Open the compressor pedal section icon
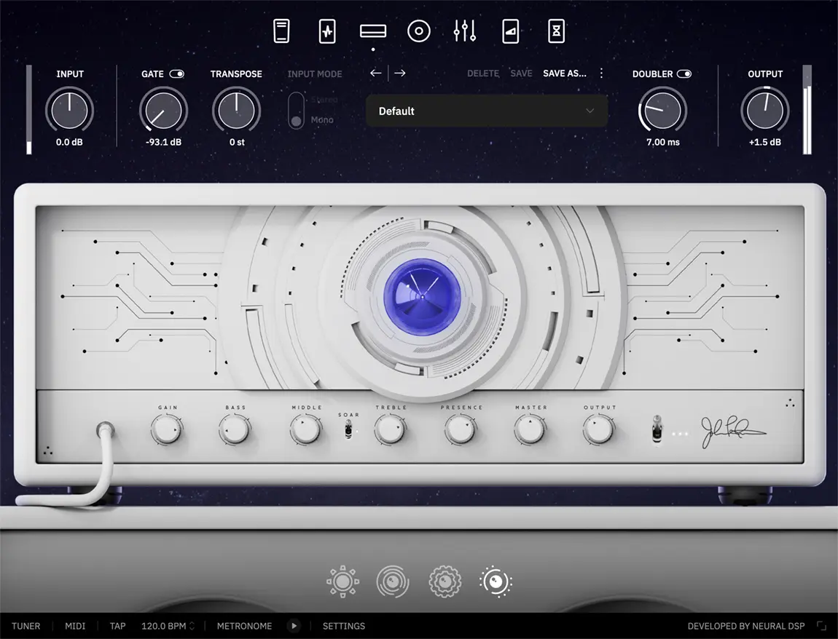This screenshot has width=838, height=639. point(282,31)
